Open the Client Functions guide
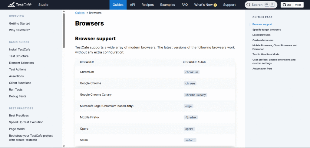310x148 pixels. coord(20,83)
